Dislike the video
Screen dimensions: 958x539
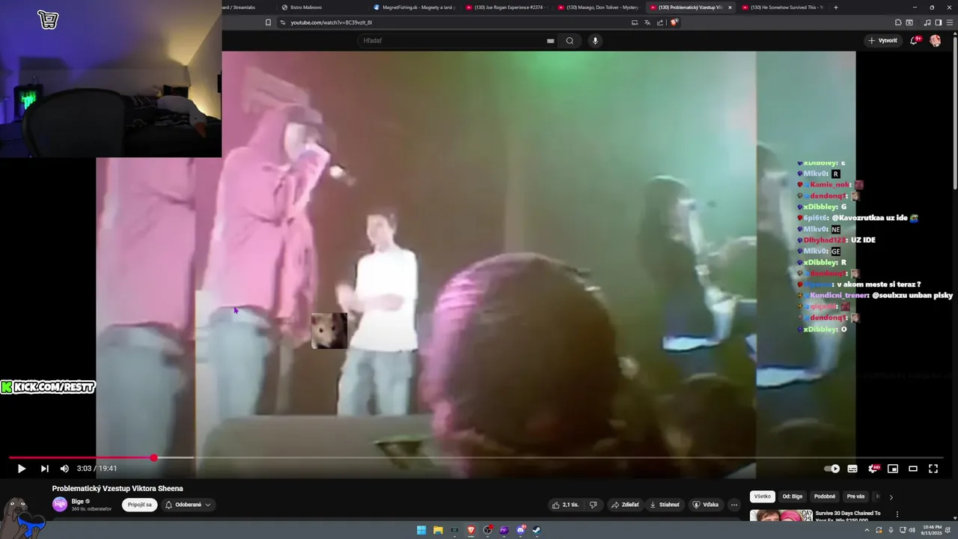point(594,505)
